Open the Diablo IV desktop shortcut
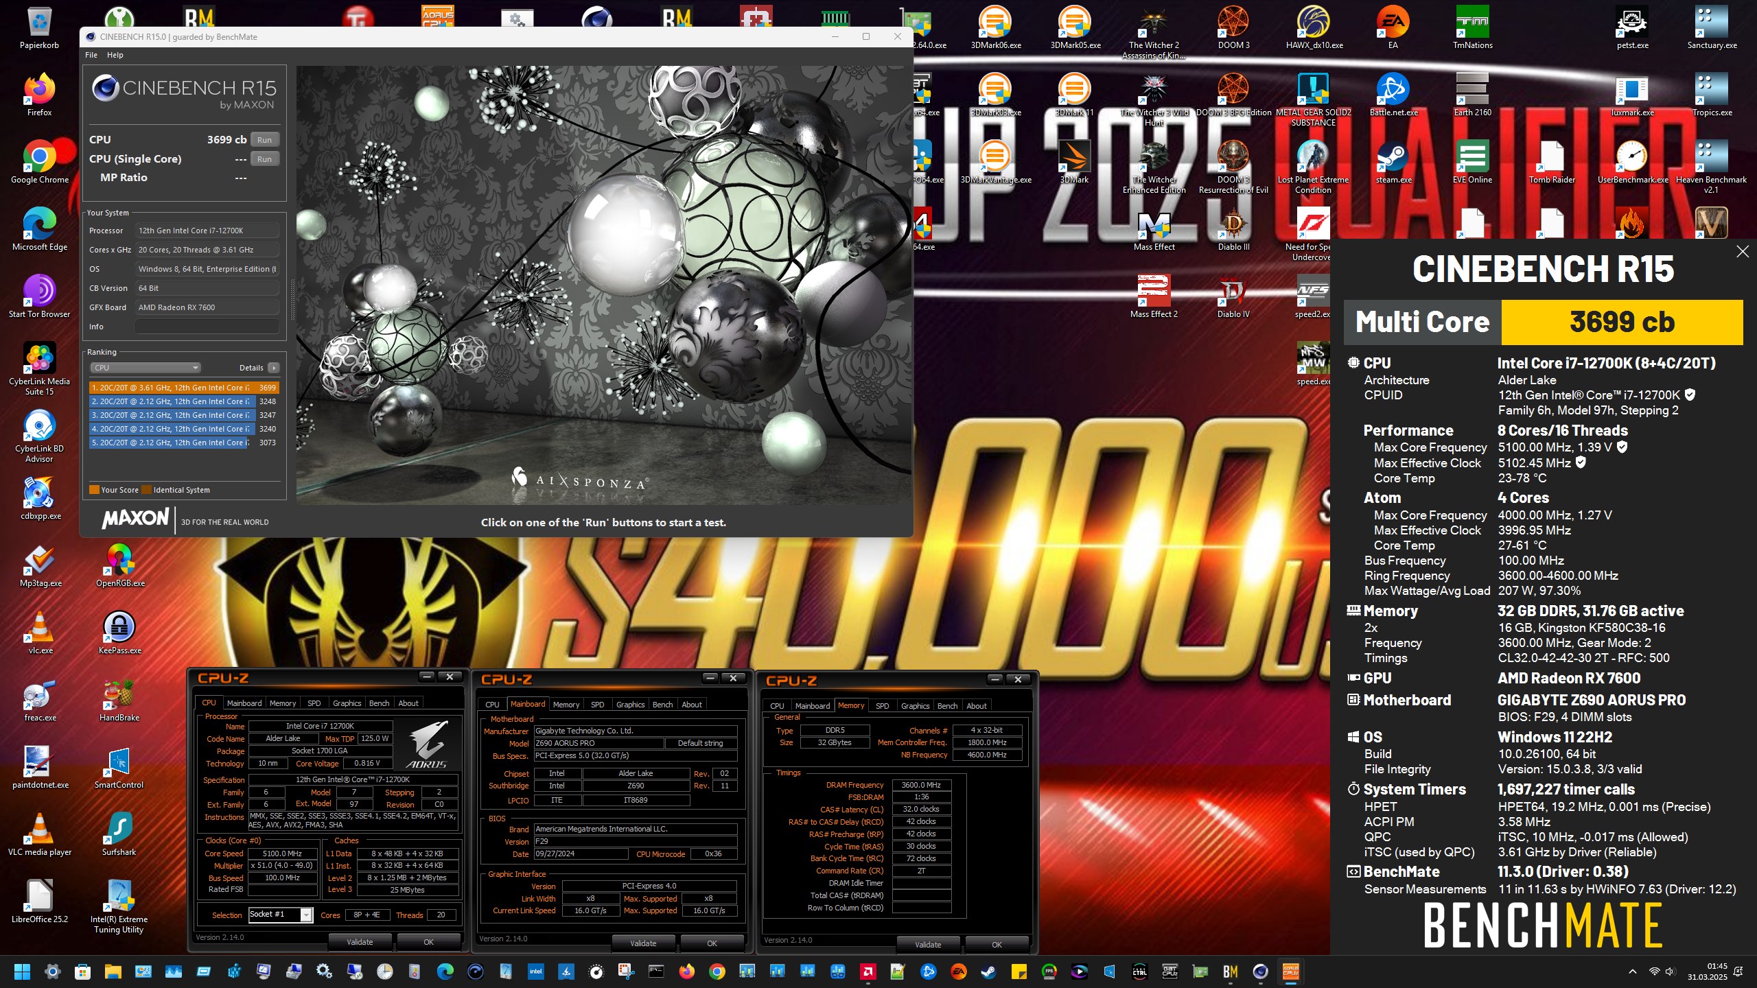 click(1233, 297)
